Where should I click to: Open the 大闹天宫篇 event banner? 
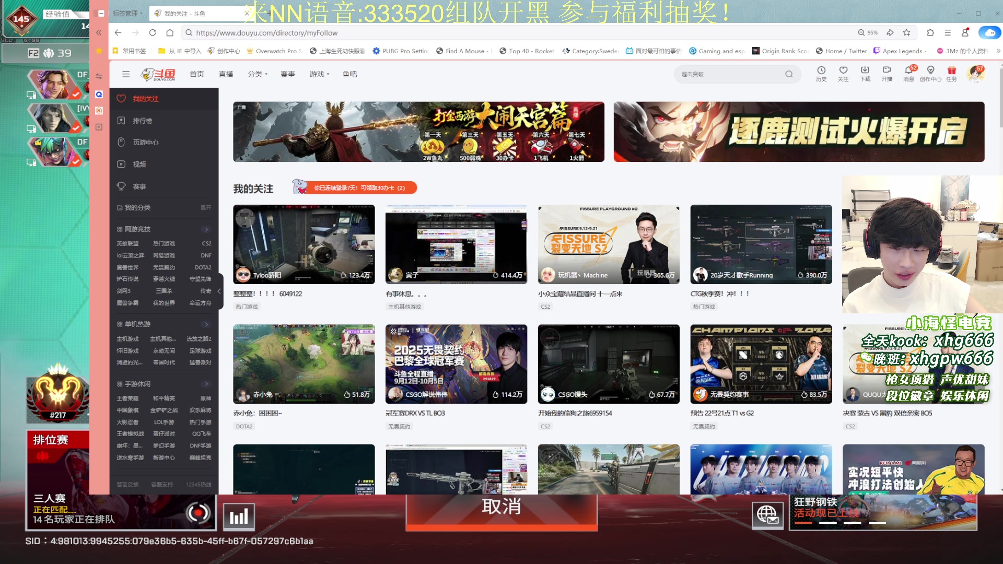(418, 132)
